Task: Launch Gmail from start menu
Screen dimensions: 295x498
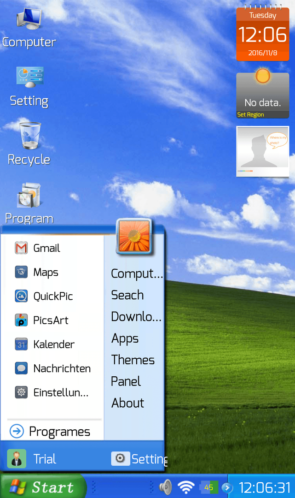Action: (37, 248)
